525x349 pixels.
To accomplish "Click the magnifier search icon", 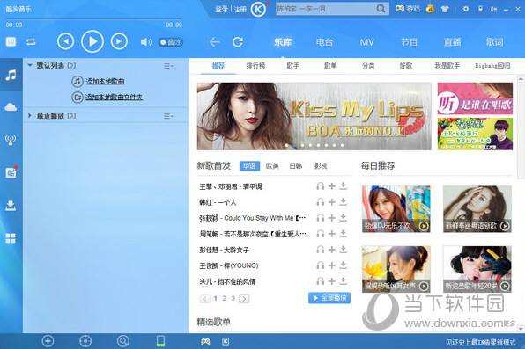I will coord(381,9).
